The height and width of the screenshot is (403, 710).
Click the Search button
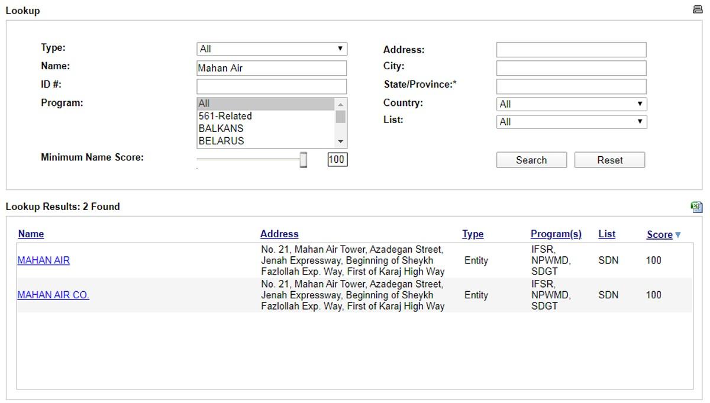pos(531,160)
